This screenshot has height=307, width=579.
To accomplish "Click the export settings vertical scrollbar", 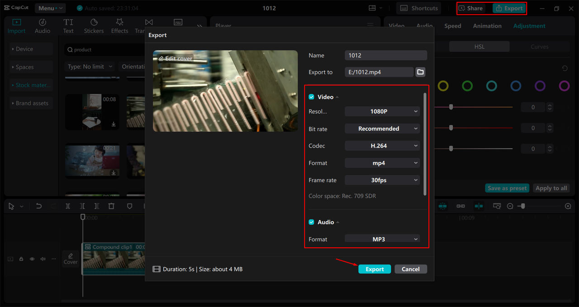I will click(x=425, y=144).
